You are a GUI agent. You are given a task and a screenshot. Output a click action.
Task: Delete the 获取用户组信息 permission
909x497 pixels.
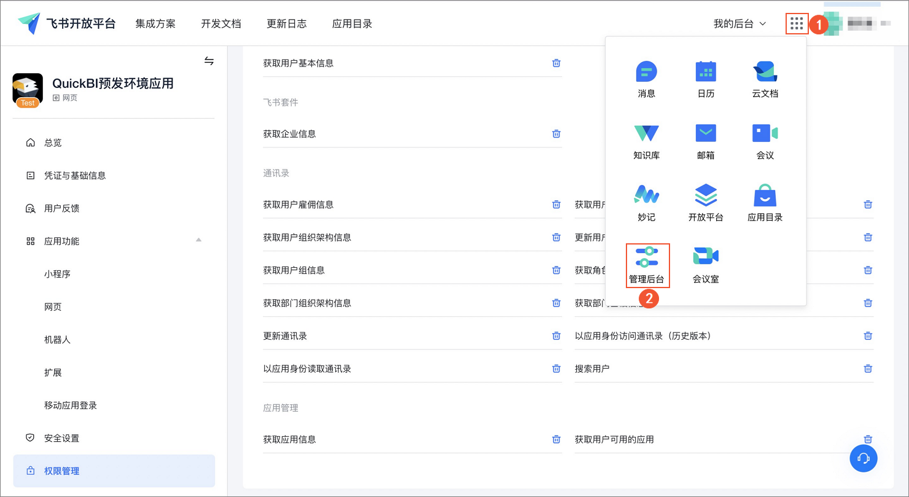(x=556, y=270)
